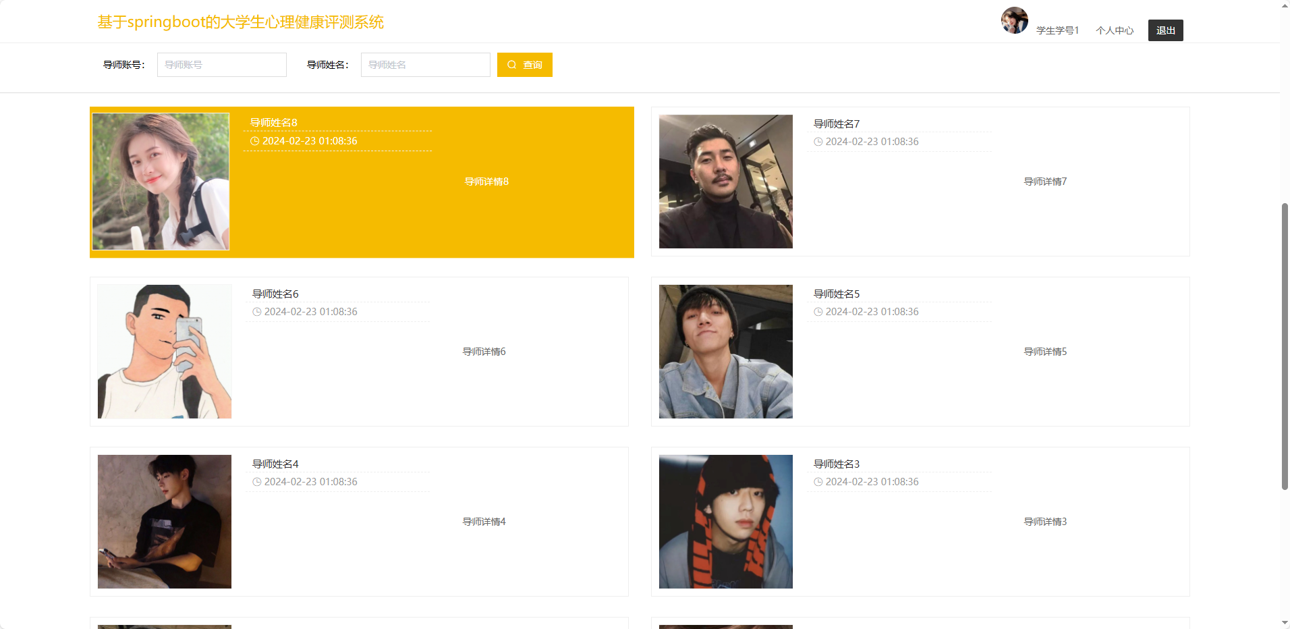Viewport: 1290px width, 629px height.
Task: Open the photo of 导师姓名6
Action: [x=165, y=352]
